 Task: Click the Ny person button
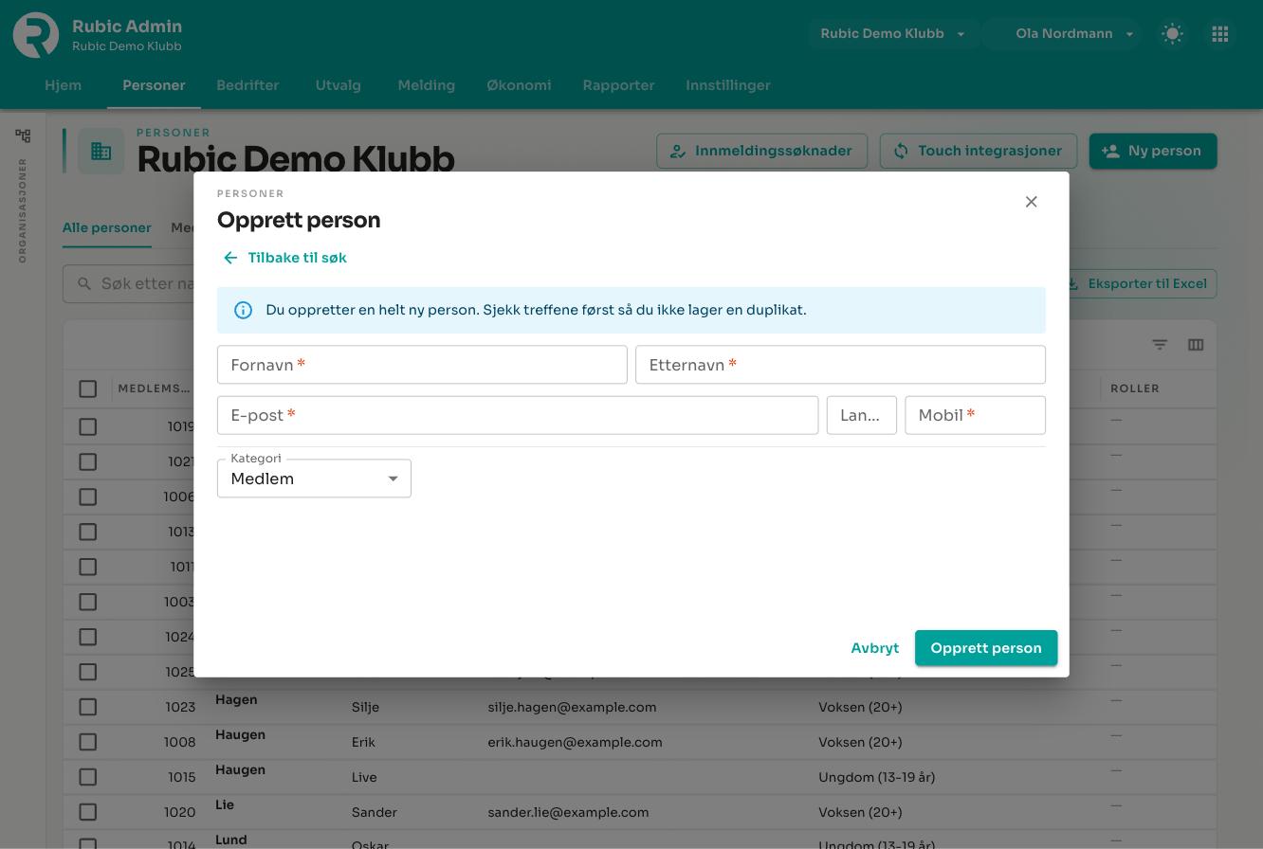coord(1153,152)
